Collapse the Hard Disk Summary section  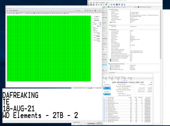point(109,9)
